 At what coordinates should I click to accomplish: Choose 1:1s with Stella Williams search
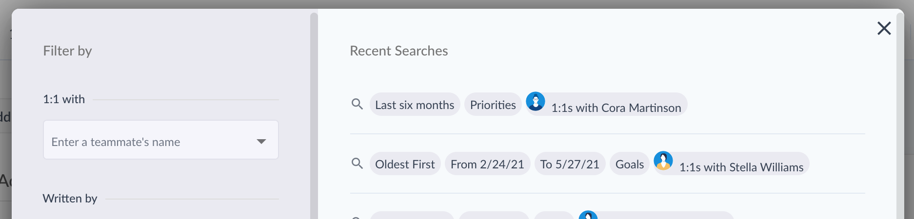pyautogui.click(x=741, y=167)
